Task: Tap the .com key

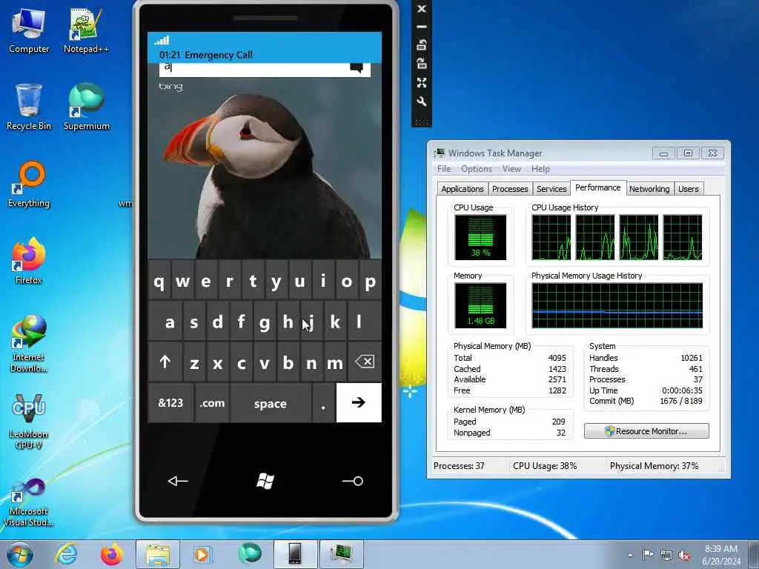Action: click(212, 402)
